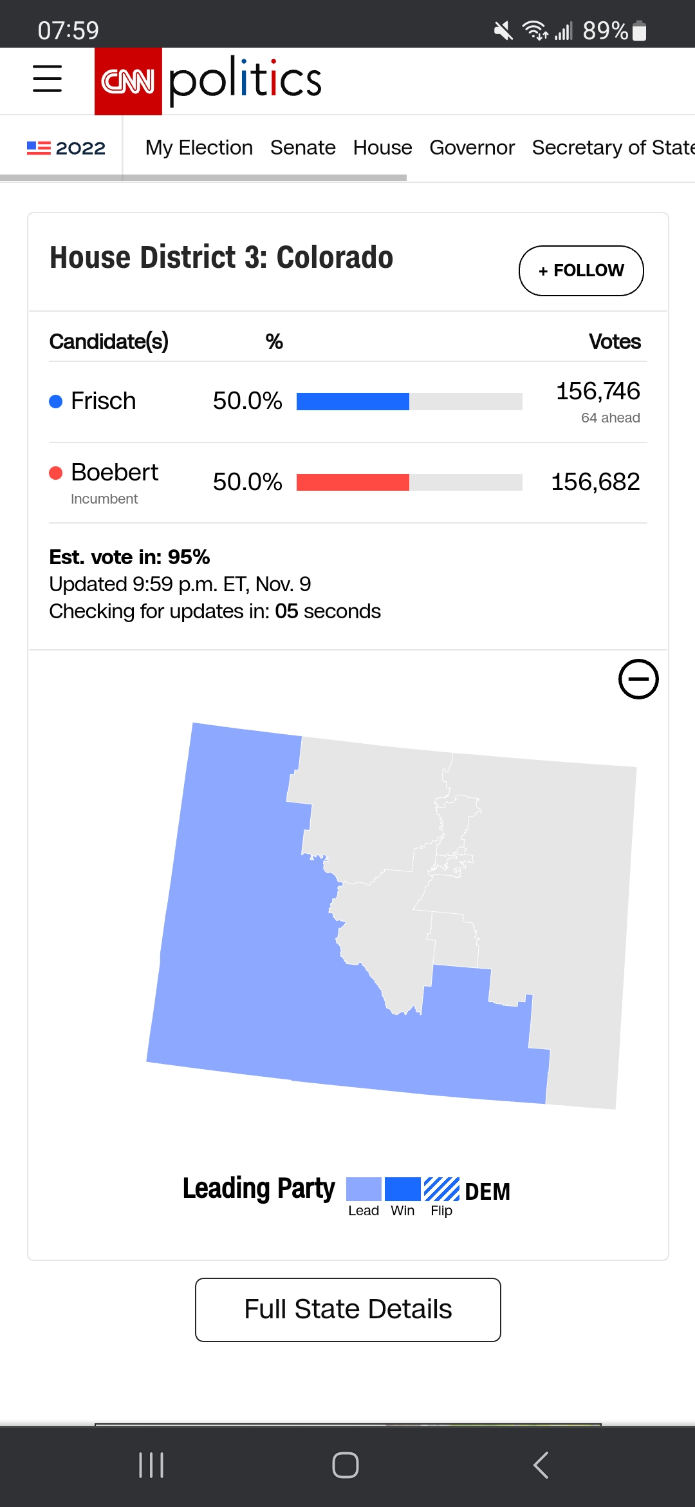Open Full State Details
Image resolution: width=695 pixels, height=1507 pixels.
[x=347, y=1309]
